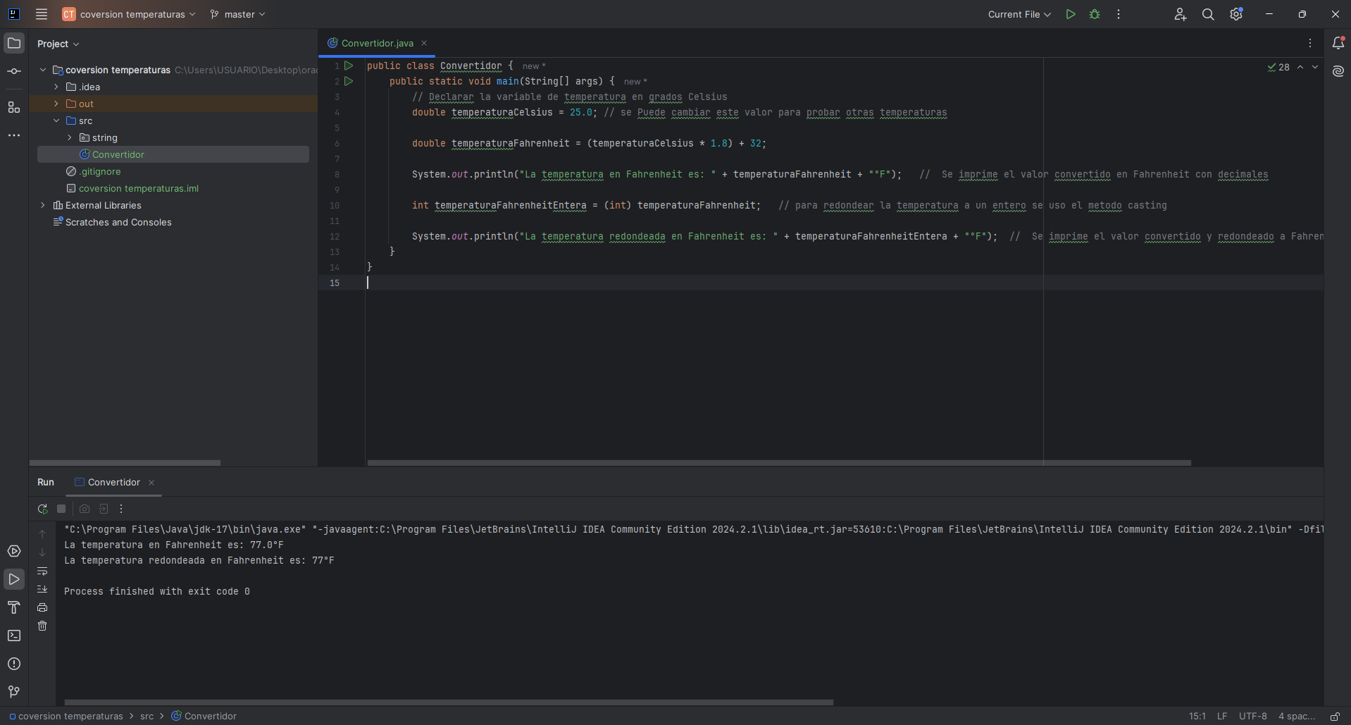This screenshot has width=1351, height=725.
Task: Toggle soft-wrap in console output
Action: click(42, 571)
